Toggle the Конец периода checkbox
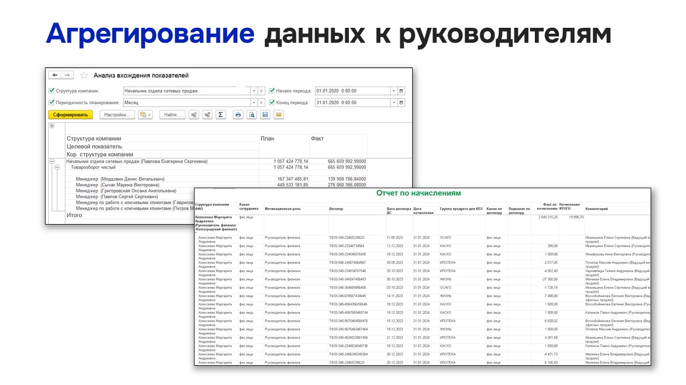The width and height of the screenshot is (686, 385). pos(272,102)
